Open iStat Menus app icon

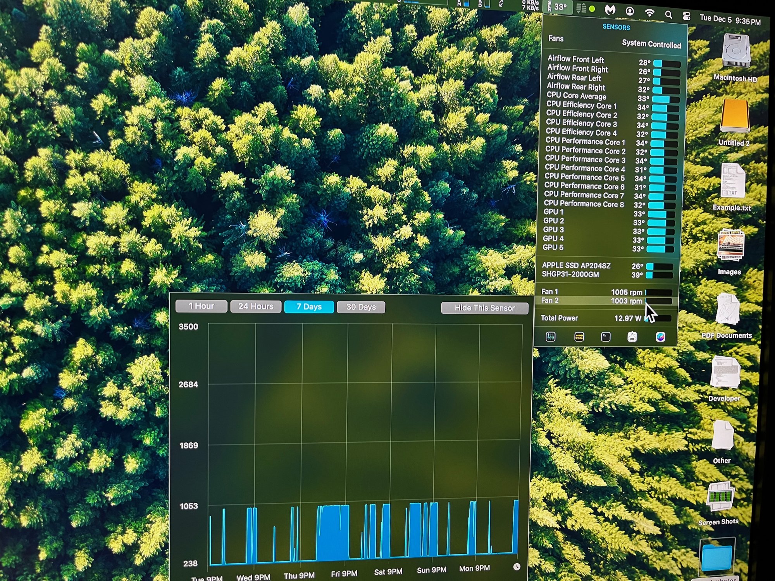pos(660,337)
